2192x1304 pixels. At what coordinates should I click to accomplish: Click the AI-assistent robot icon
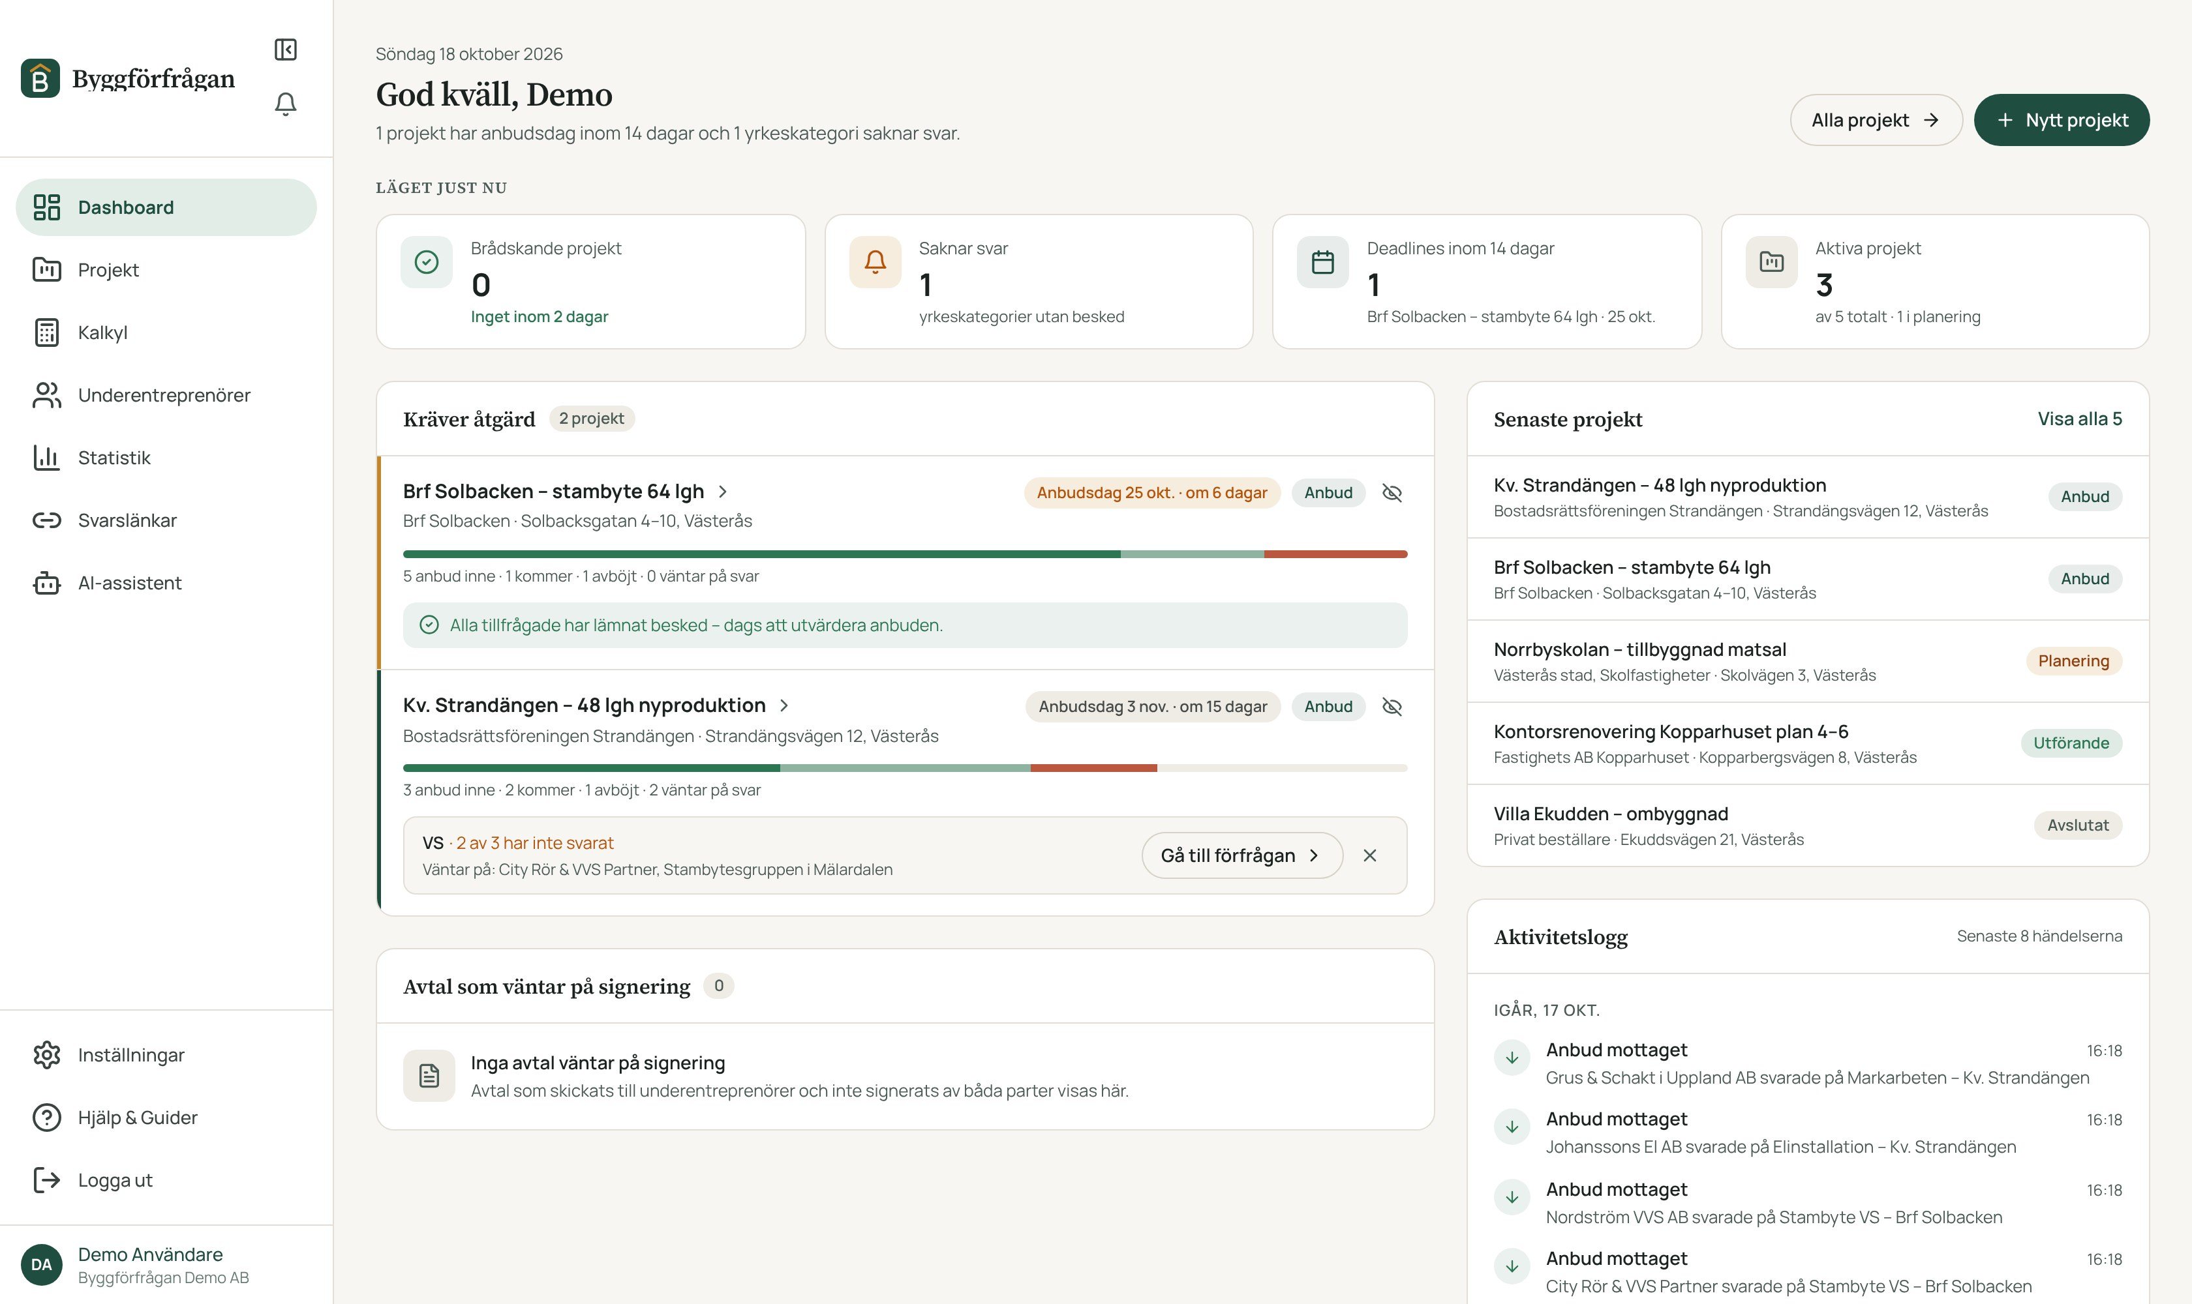tap(46, 583)
